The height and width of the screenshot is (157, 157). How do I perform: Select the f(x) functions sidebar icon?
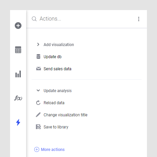(18, 98)
